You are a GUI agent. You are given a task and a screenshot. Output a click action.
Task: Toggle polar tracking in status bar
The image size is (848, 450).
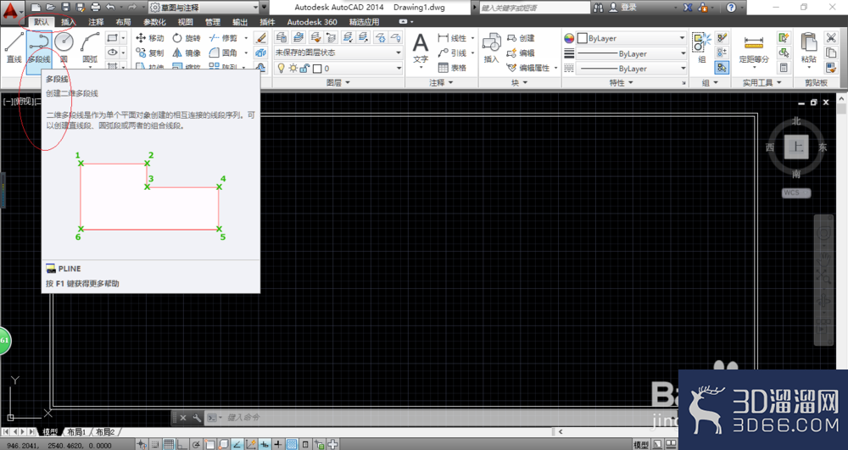(x=196, y=445)
